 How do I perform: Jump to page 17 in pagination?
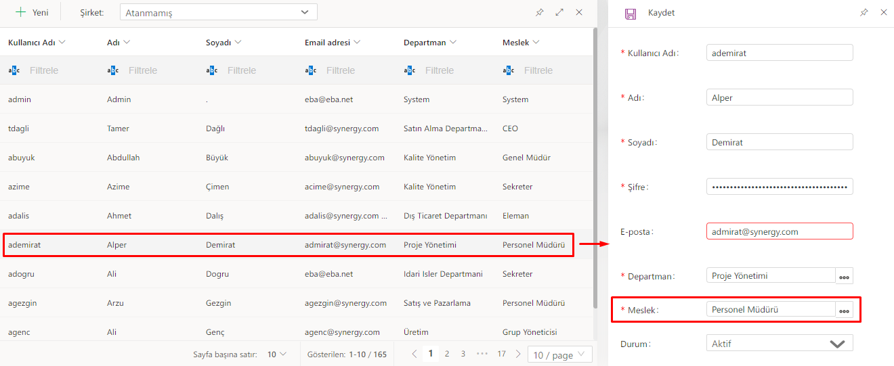coord(501,354)
